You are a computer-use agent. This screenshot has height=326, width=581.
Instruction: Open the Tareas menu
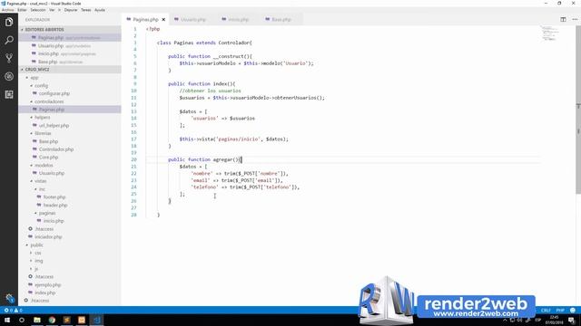[x=86, y=10]
